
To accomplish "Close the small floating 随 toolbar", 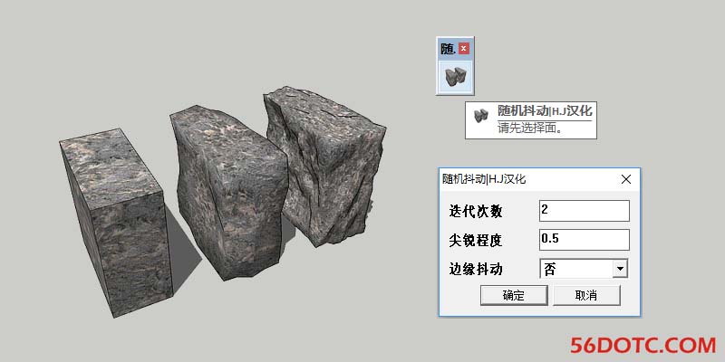I will pos(465,49).
